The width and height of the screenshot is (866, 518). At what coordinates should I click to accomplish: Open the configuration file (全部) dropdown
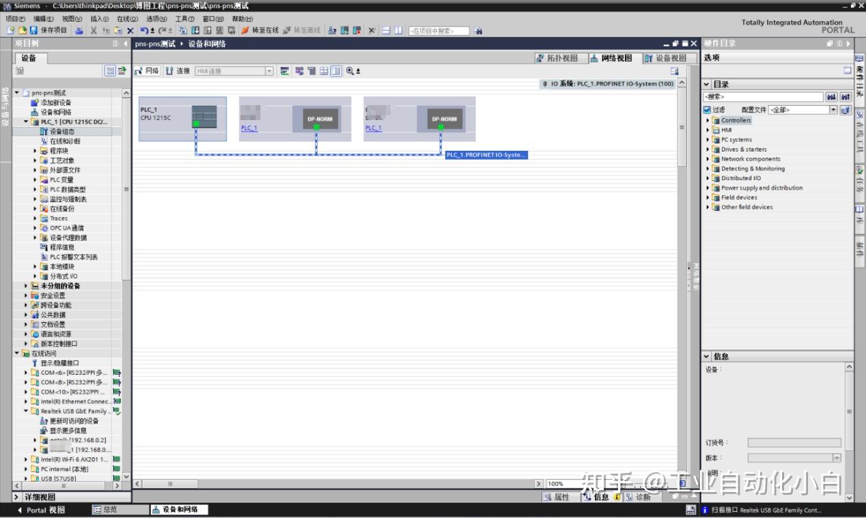tap(802, 110)
